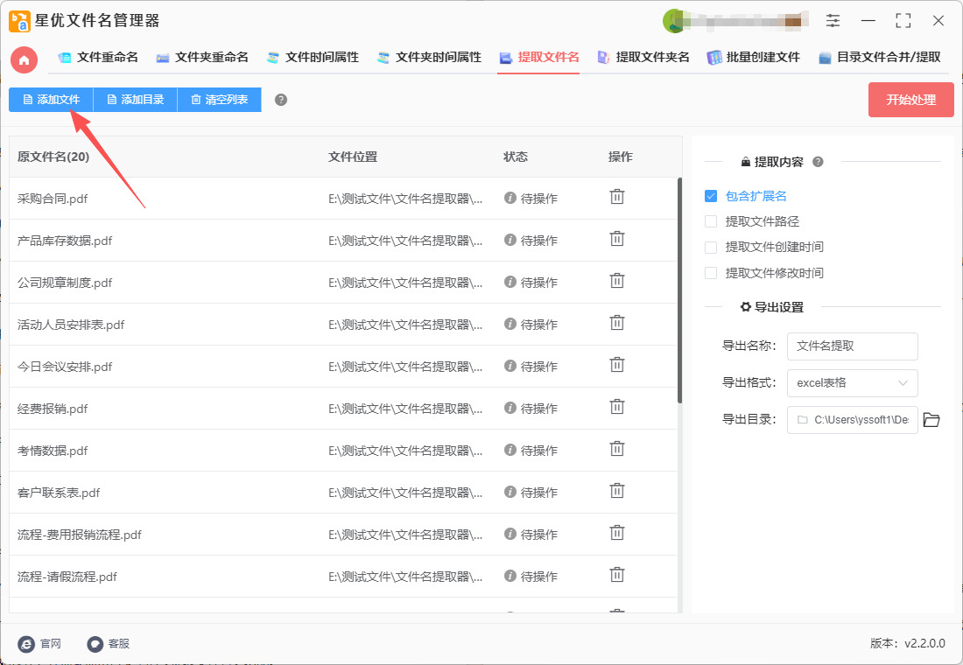
Task: Click the help icon next to 提取内容
Action: 818,162
